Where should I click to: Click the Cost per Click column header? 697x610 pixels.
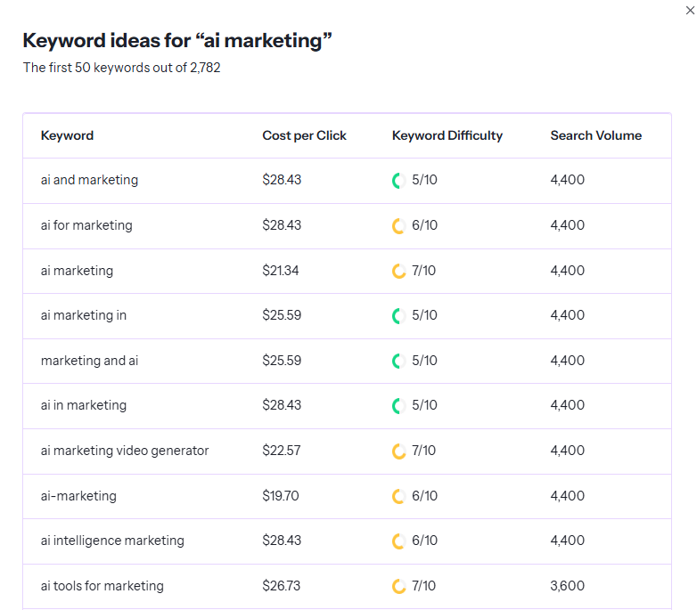tap(304, 135)
